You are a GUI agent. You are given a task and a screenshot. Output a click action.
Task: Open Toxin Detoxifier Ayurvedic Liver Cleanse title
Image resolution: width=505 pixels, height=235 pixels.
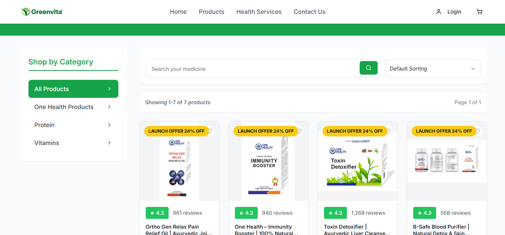(x=357, y=230)
